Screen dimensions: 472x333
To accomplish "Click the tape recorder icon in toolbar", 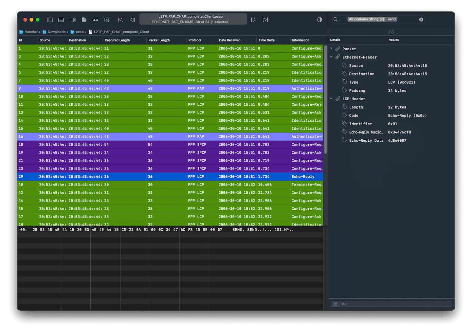I will tap(95, 20).
